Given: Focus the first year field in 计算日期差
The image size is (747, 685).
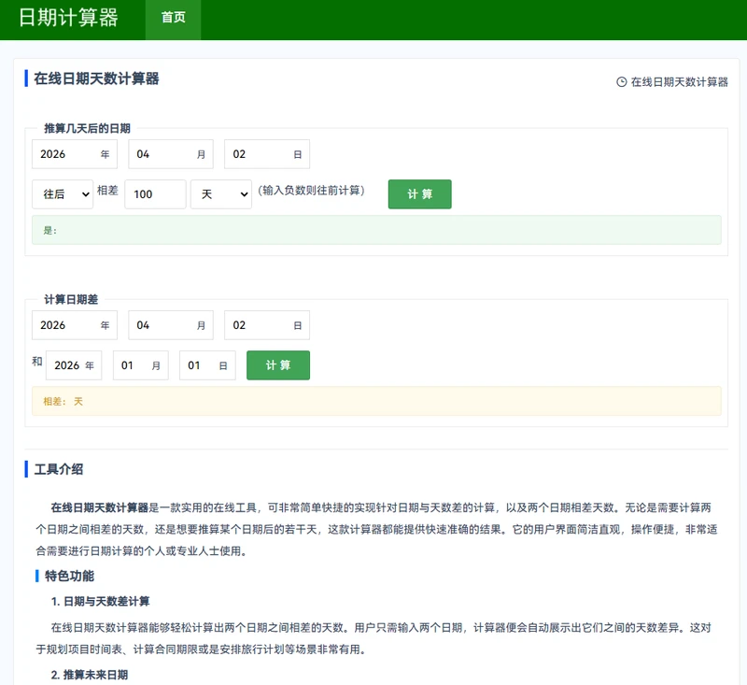Looking at the screenshot, I should click(x=65, y=325).
